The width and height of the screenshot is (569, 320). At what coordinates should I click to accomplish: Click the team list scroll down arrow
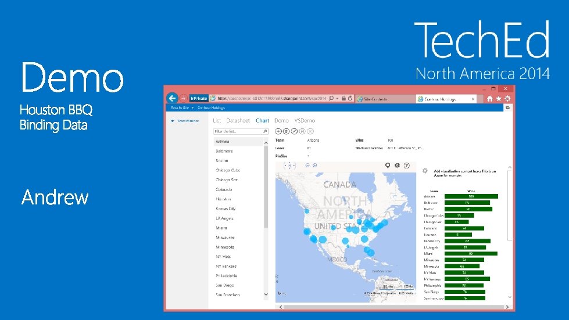[x=266, y=294]
